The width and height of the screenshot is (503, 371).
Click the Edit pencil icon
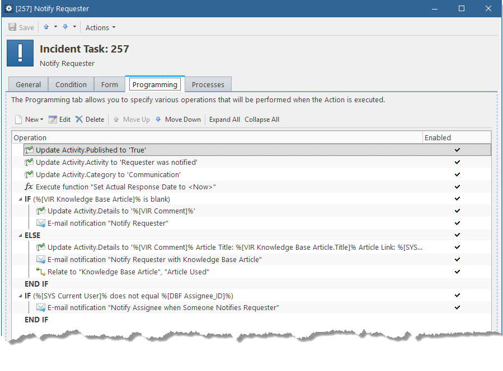click(x=53, y=120)
